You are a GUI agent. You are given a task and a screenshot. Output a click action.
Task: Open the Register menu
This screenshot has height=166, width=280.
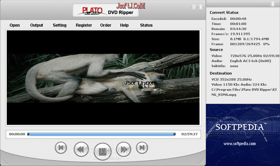tap(84, 25)
